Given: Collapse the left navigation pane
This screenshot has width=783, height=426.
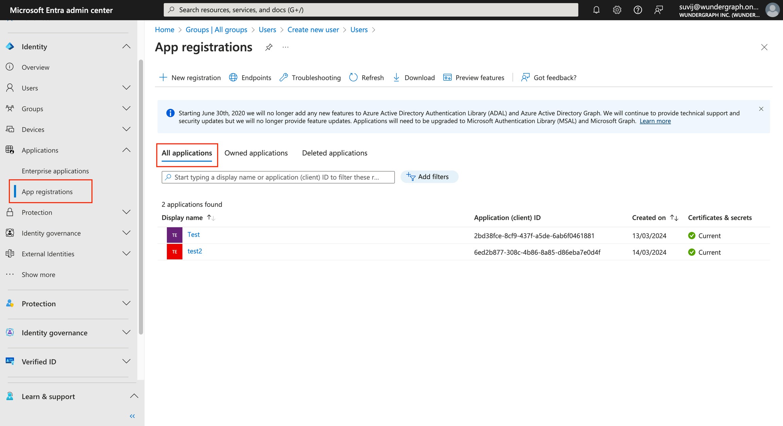Looking at the screenshot, I should point(132,416).
